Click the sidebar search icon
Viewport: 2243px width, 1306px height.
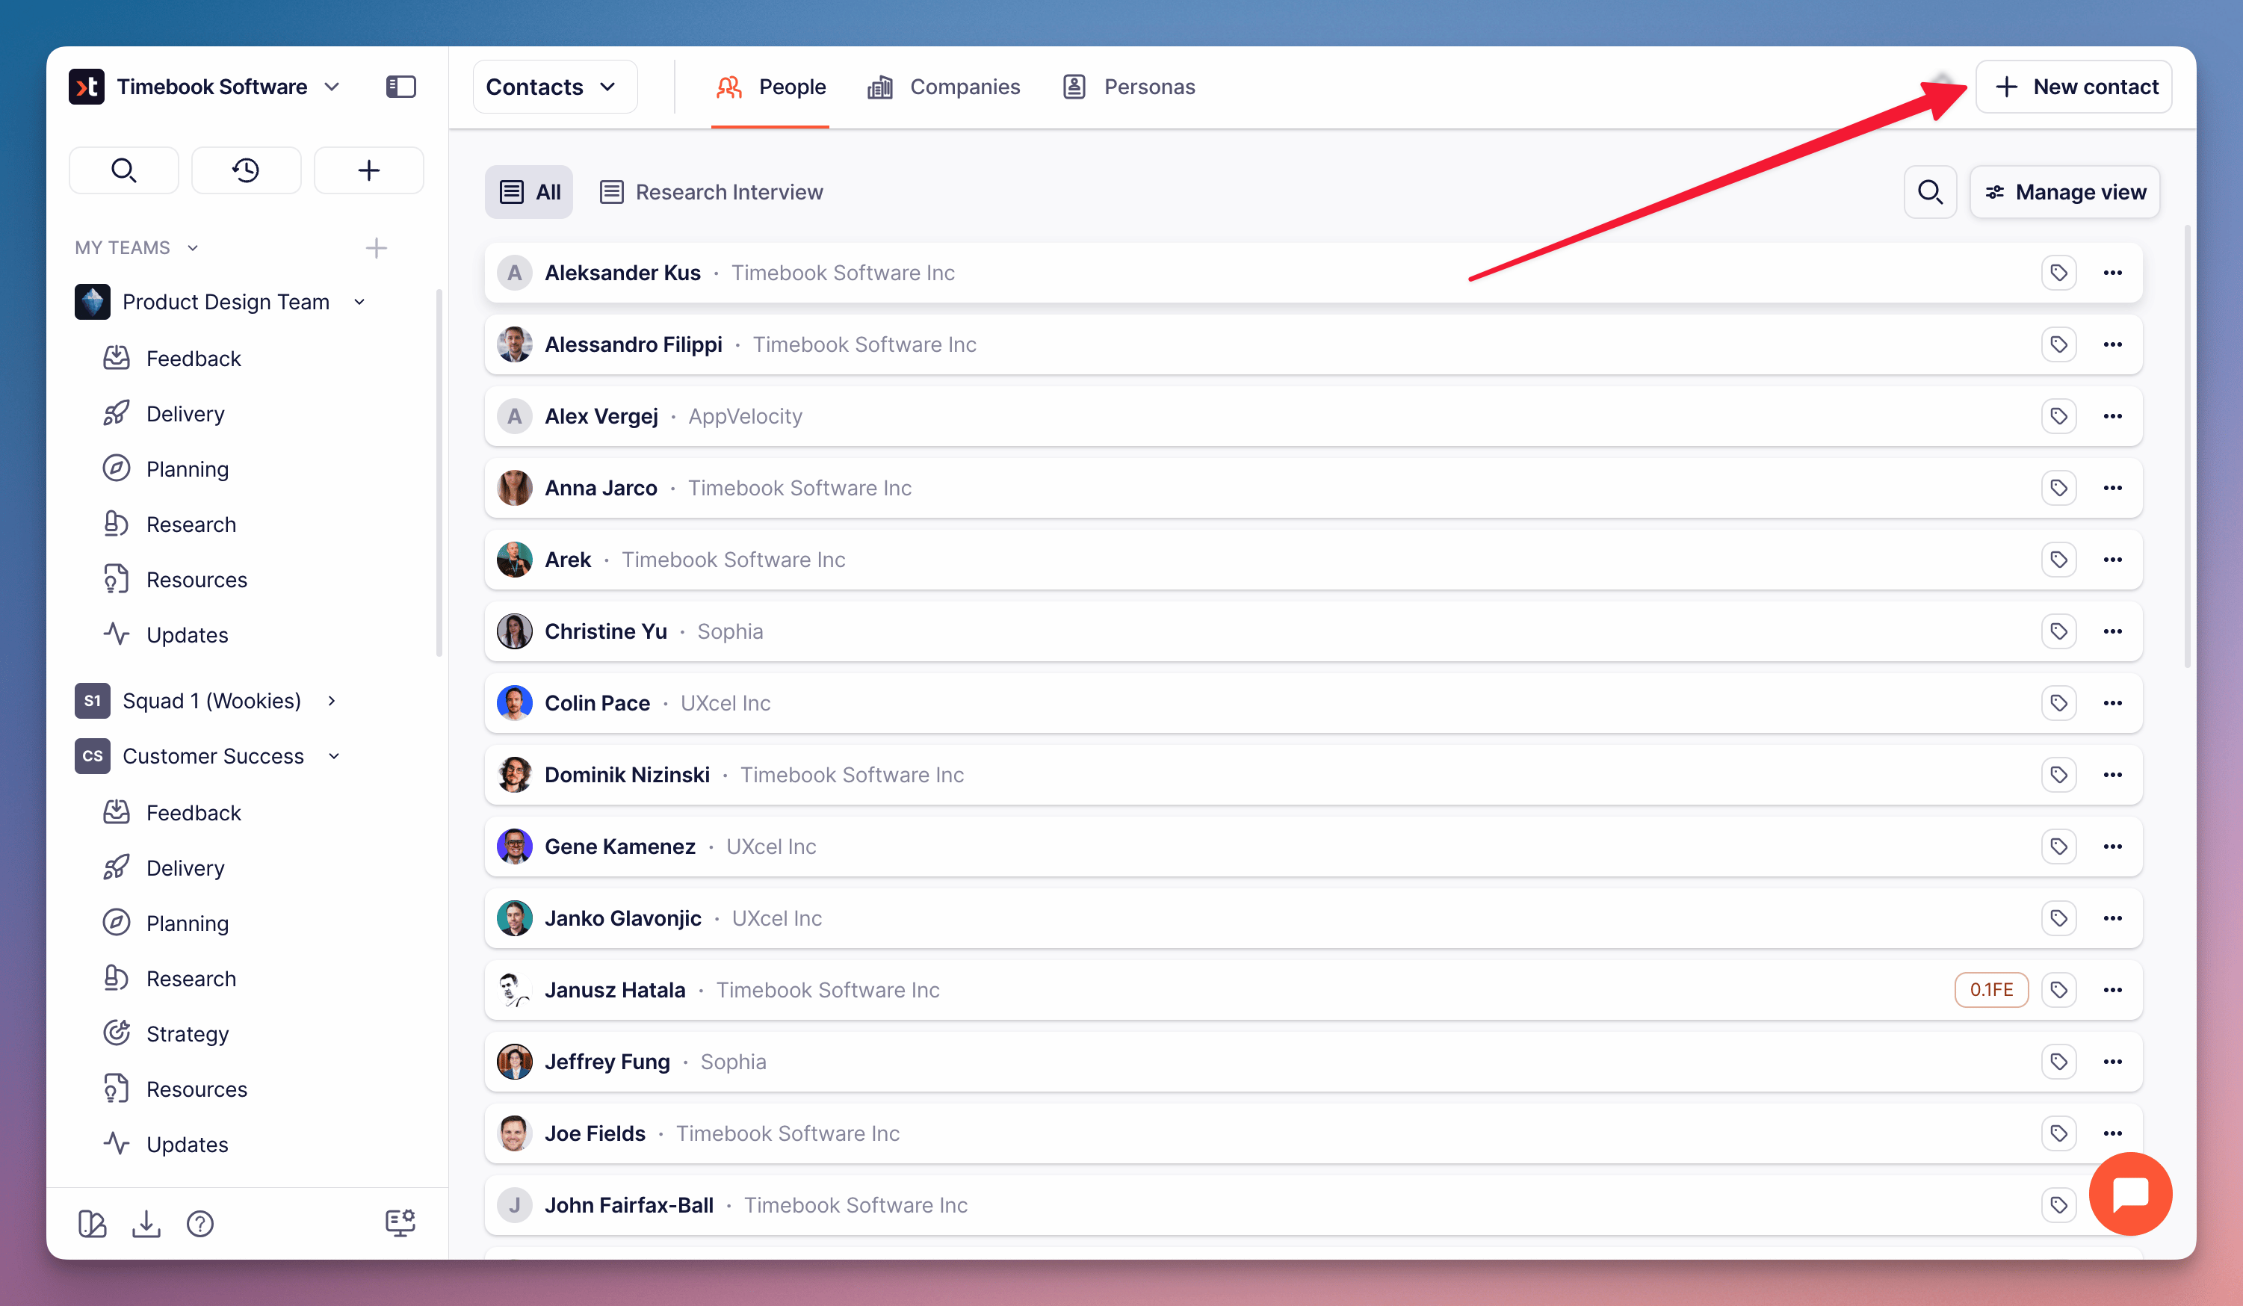tap(124, 170)
